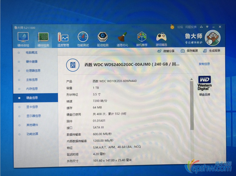The image size is (236, 176).
Task: Click the 内部数据传输率 row label
Action: (x=77, y=141)
